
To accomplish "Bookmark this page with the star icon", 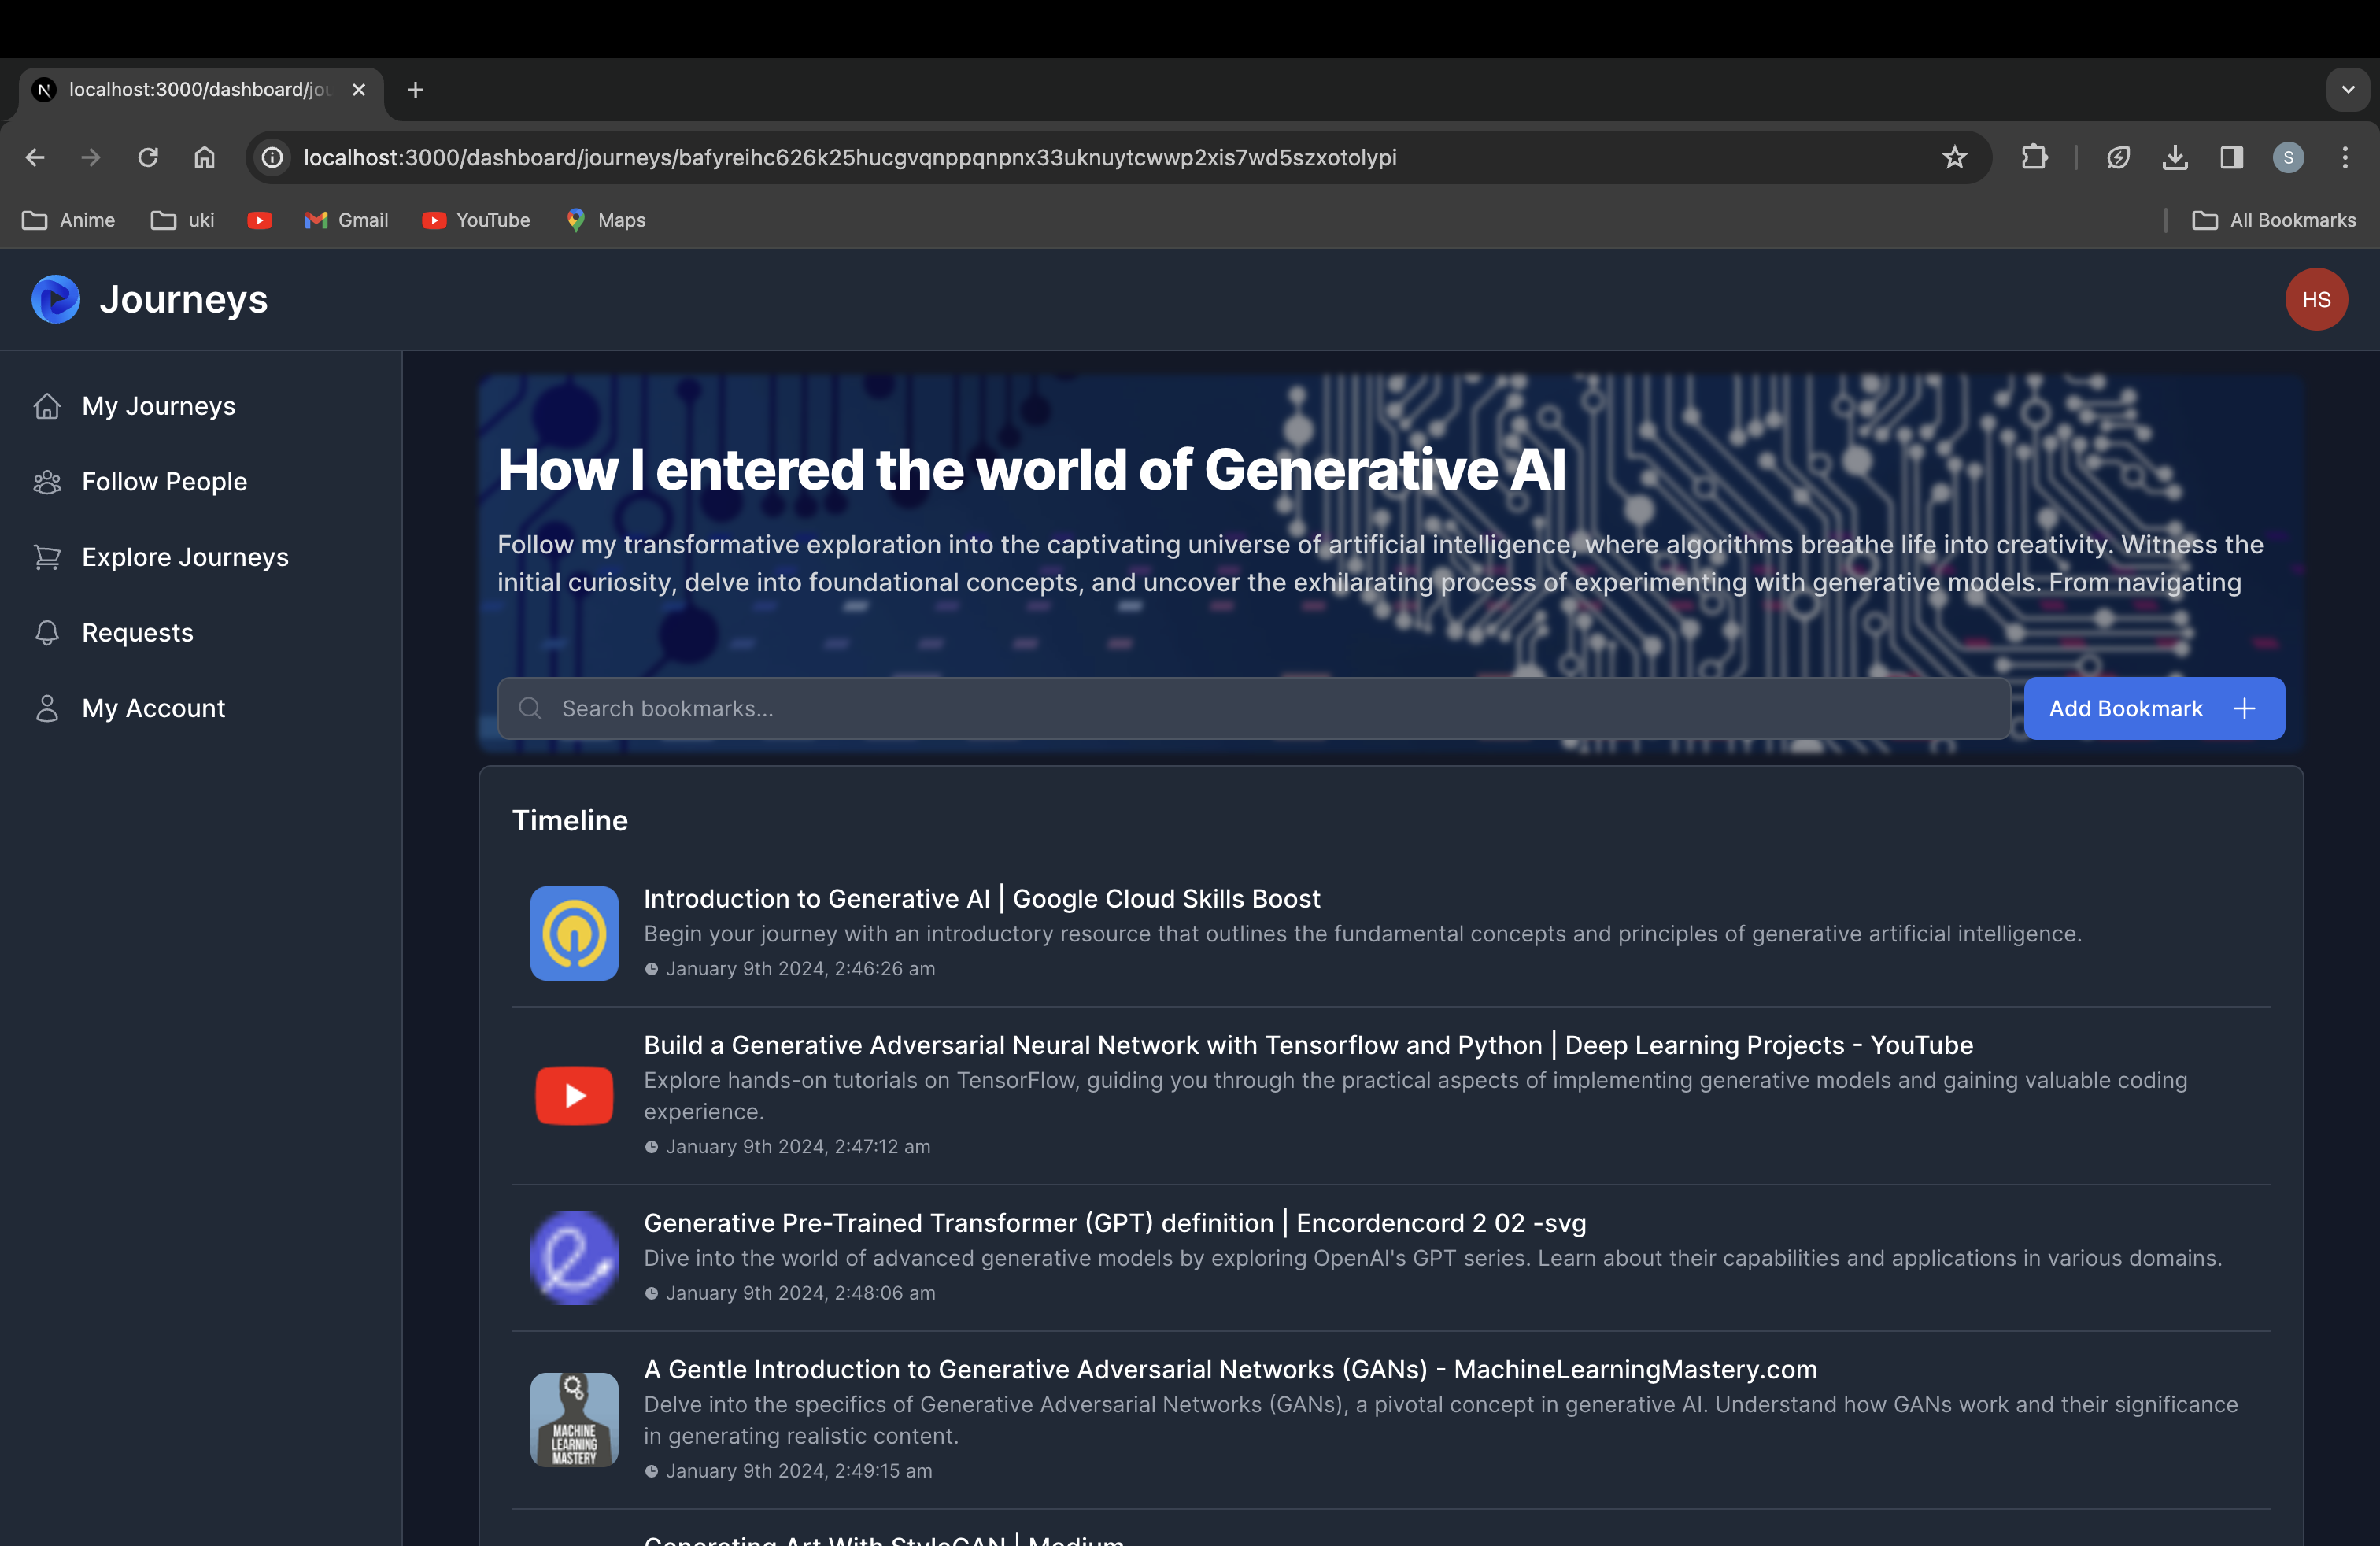I will [1954, 157].
